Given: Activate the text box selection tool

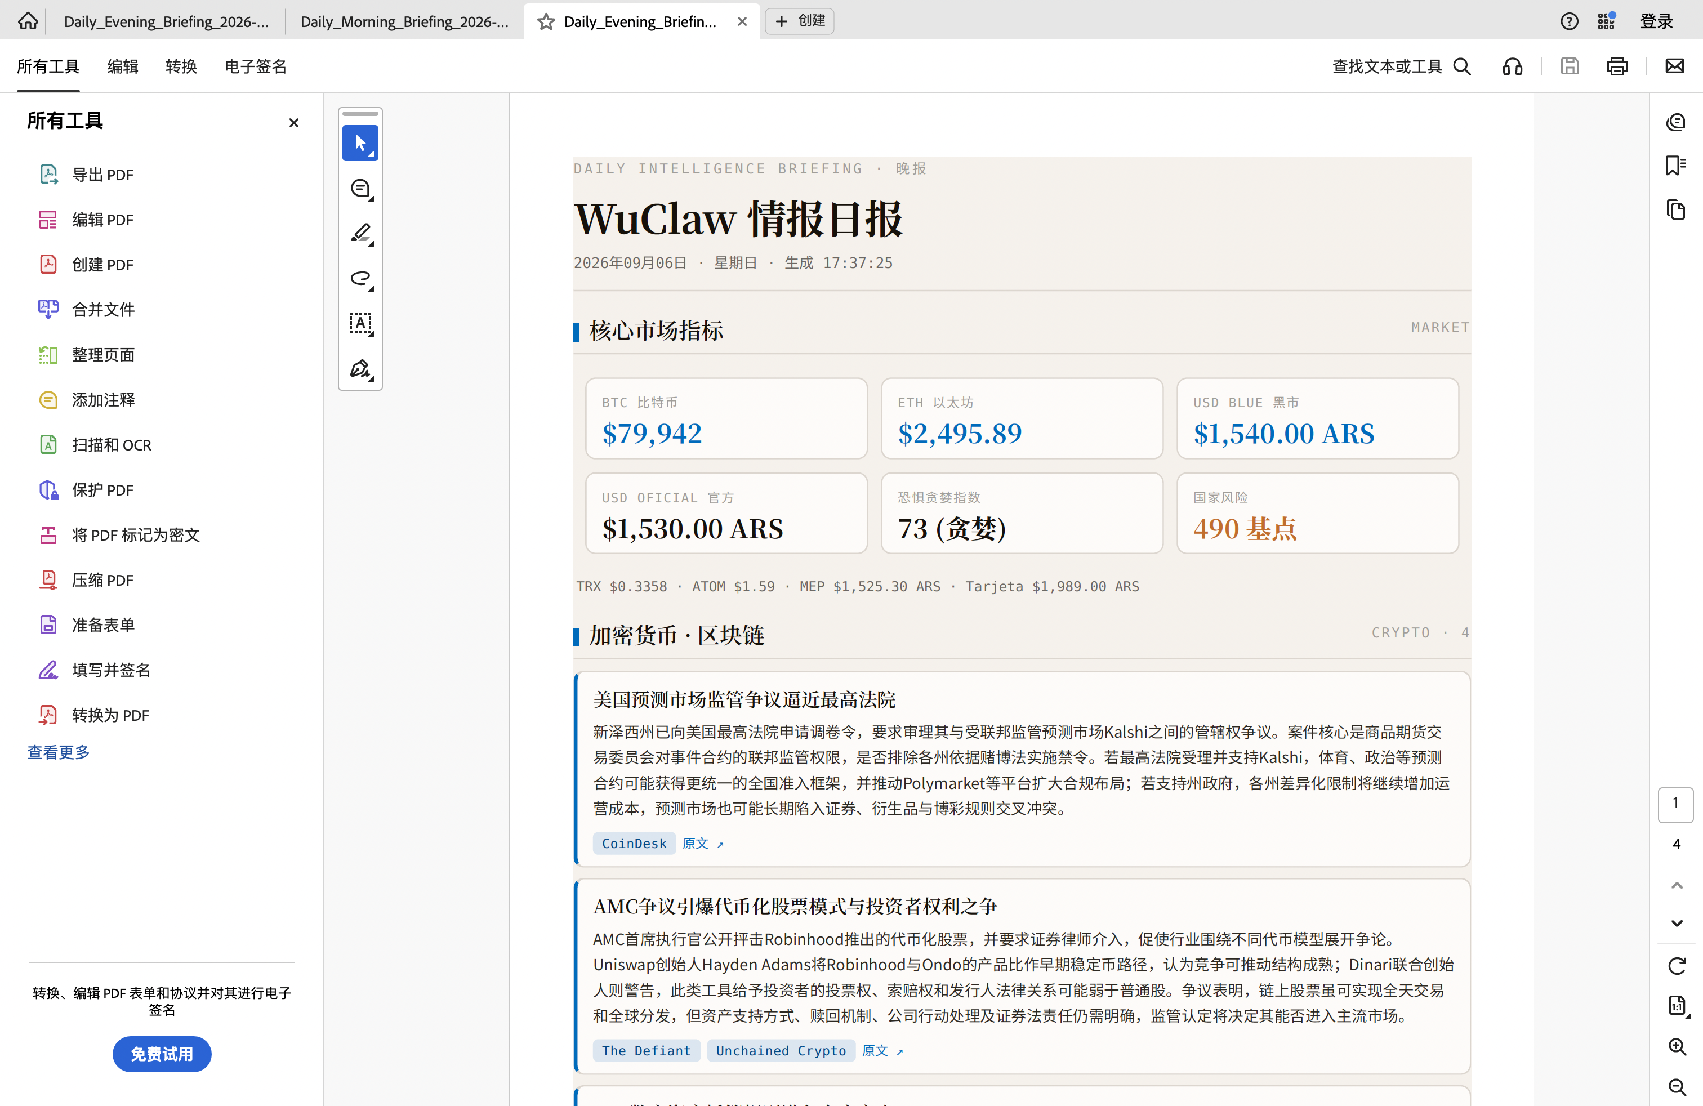Looking at the screenshot, I should (x=360, y=324).
